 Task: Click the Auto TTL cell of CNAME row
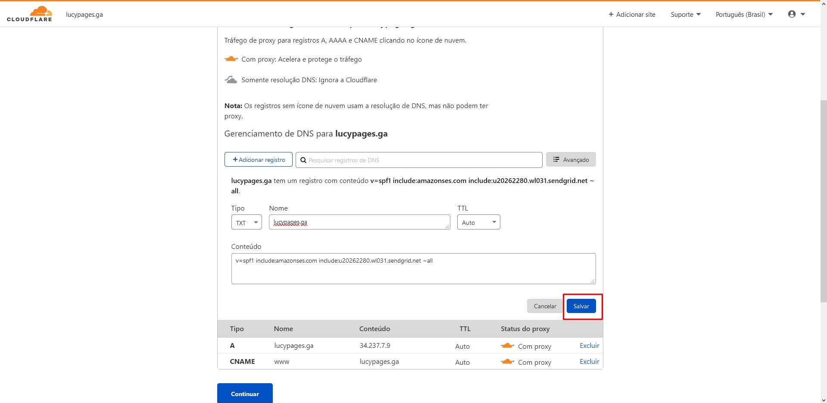pos(462,362)
